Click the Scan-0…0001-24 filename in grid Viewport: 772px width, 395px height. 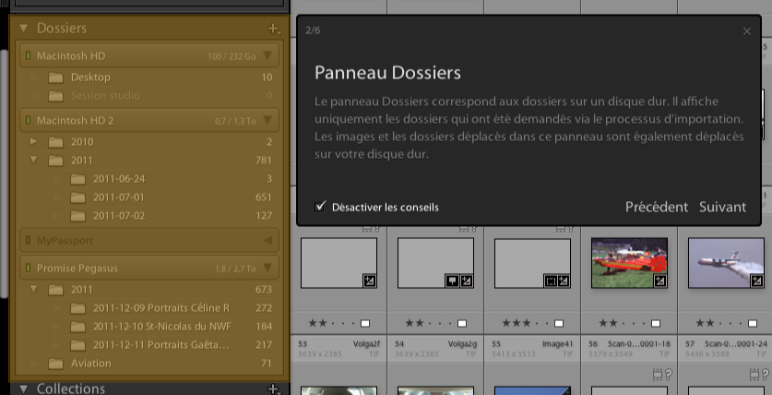(736, 343)
